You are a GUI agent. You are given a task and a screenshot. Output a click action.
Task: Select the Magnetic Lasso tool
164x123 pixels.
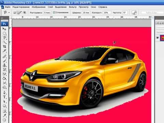(4, 38)
